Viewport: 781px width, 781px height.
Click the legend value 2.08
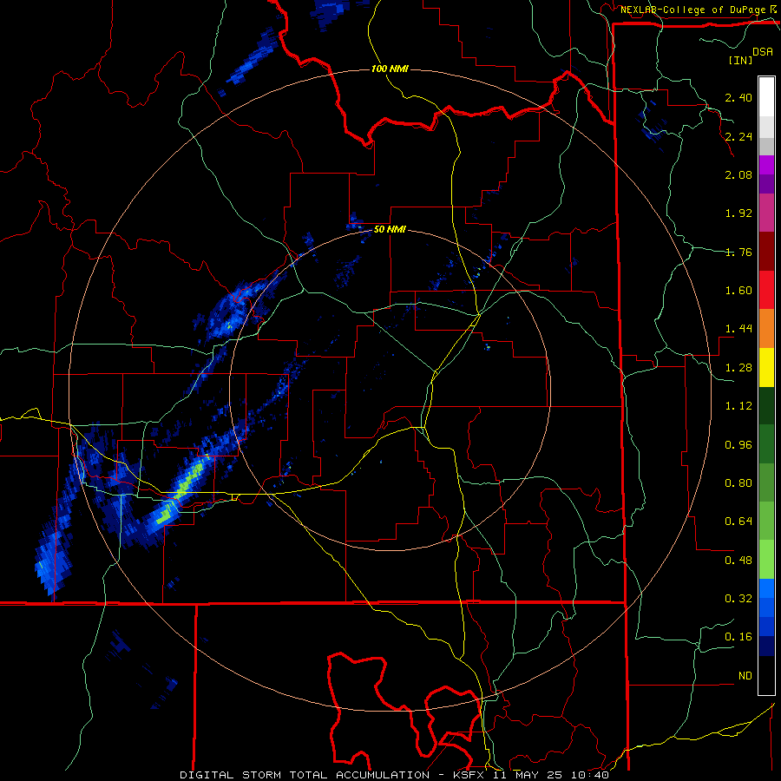[x=738, y=174]
